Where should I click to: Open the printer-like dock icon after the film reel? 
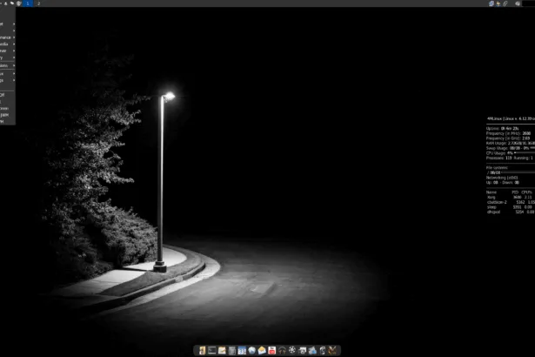pyautogui.click(x=302, y=351)
